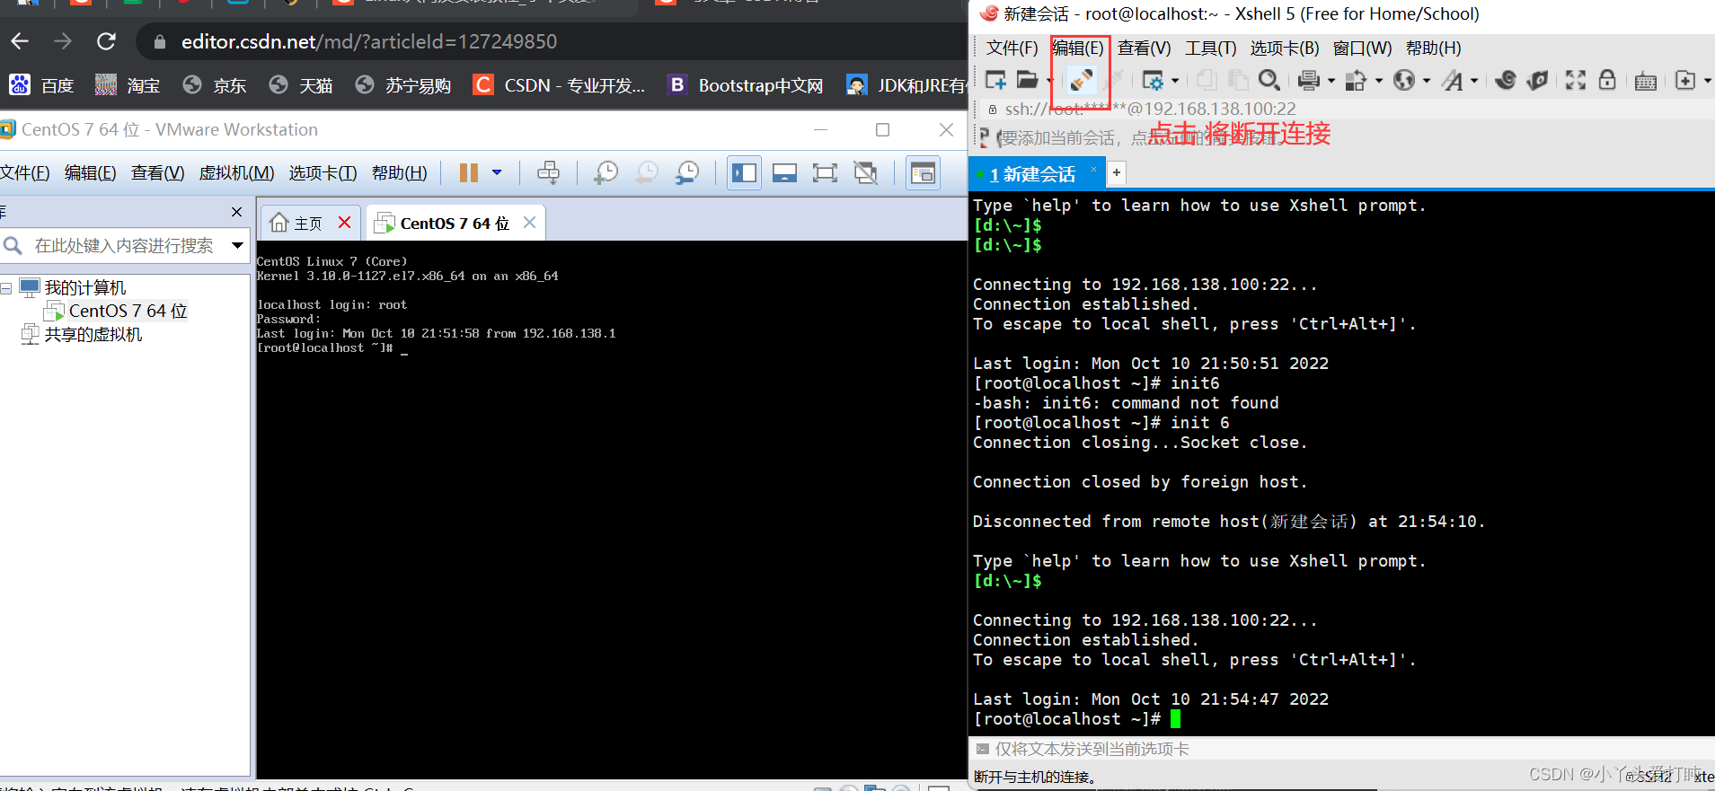The image size is (1715, 791).
Task: Close the VMware 主页 tab
Action: (x=345, y=222)
